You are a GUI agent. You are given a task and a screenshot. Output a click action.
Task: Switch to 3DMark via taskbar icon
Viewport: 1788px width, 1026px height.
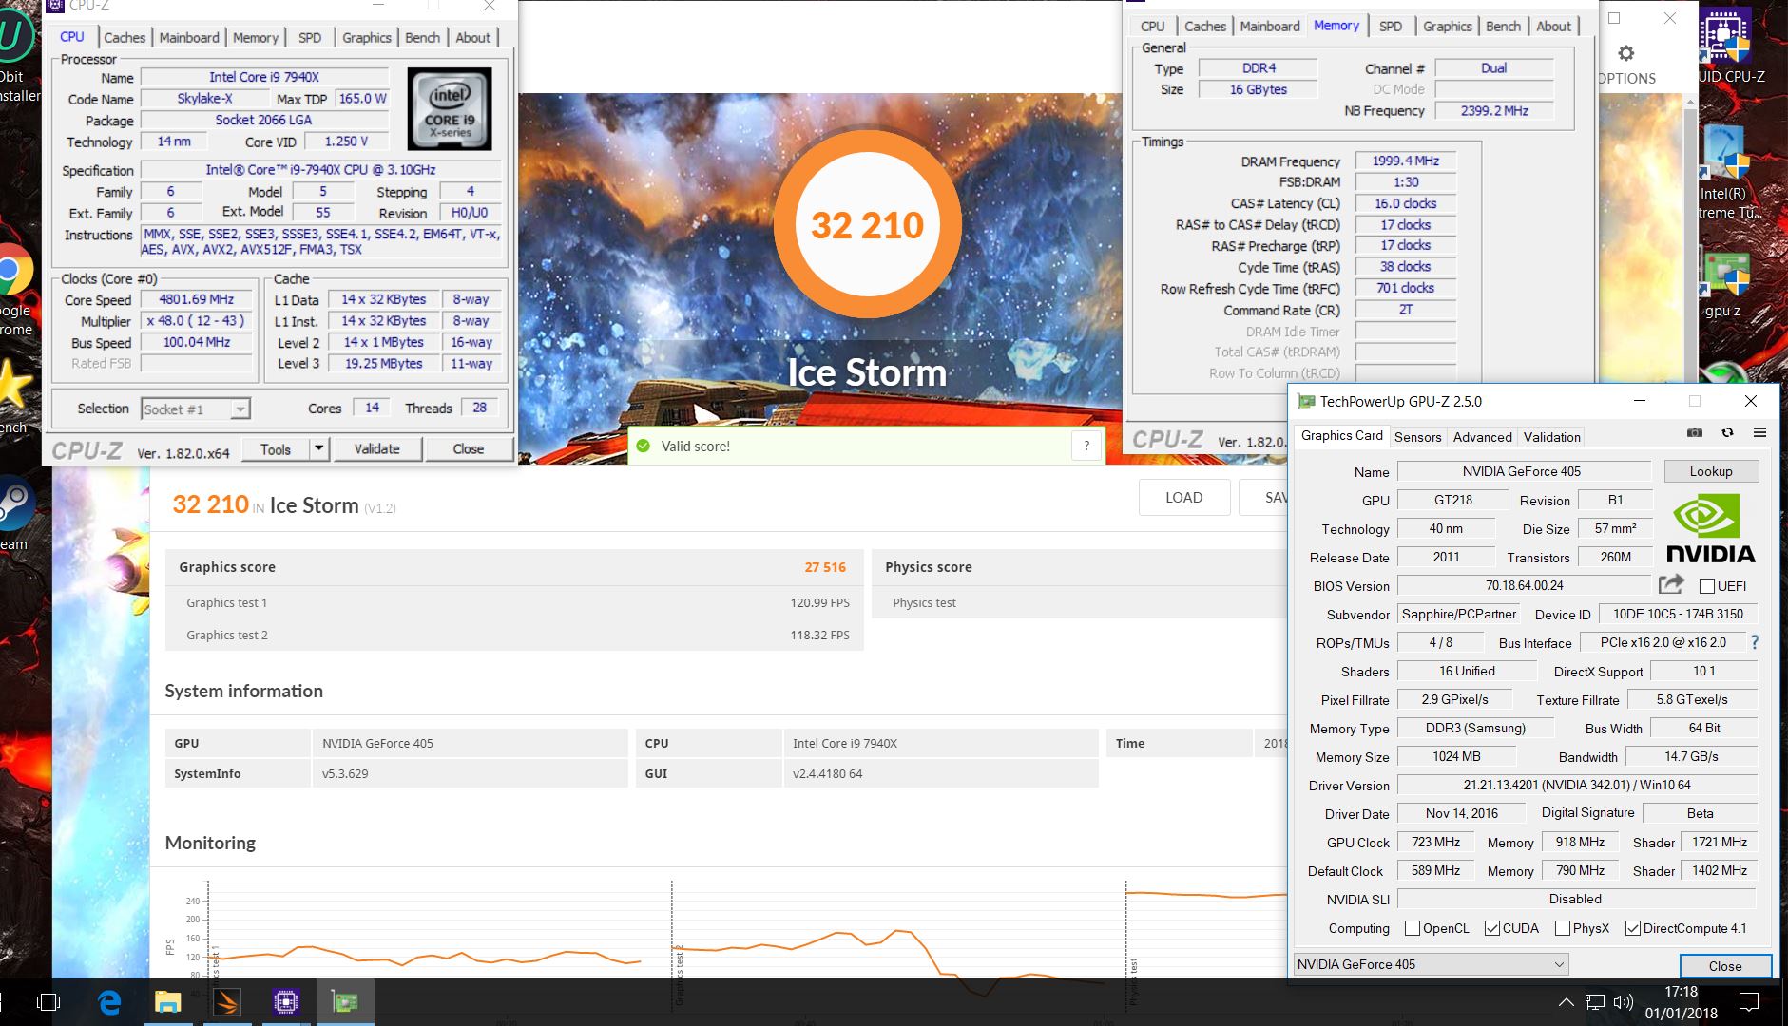[x=226, y=1002]
